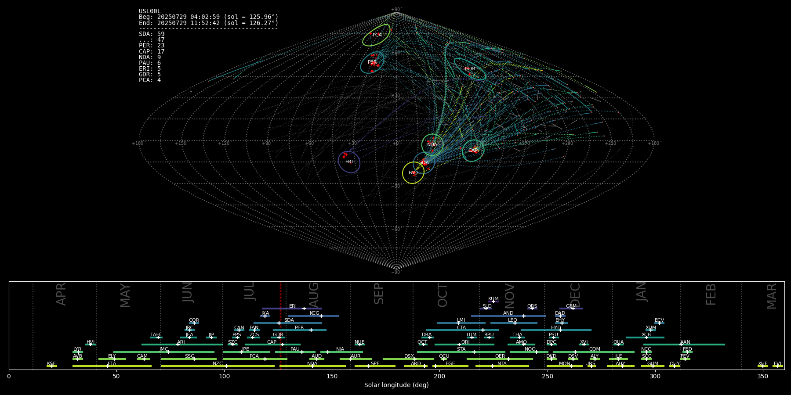The image size is (791, 395).
Task: Click the DEC month label in timeline
Action: click(575, 295)
